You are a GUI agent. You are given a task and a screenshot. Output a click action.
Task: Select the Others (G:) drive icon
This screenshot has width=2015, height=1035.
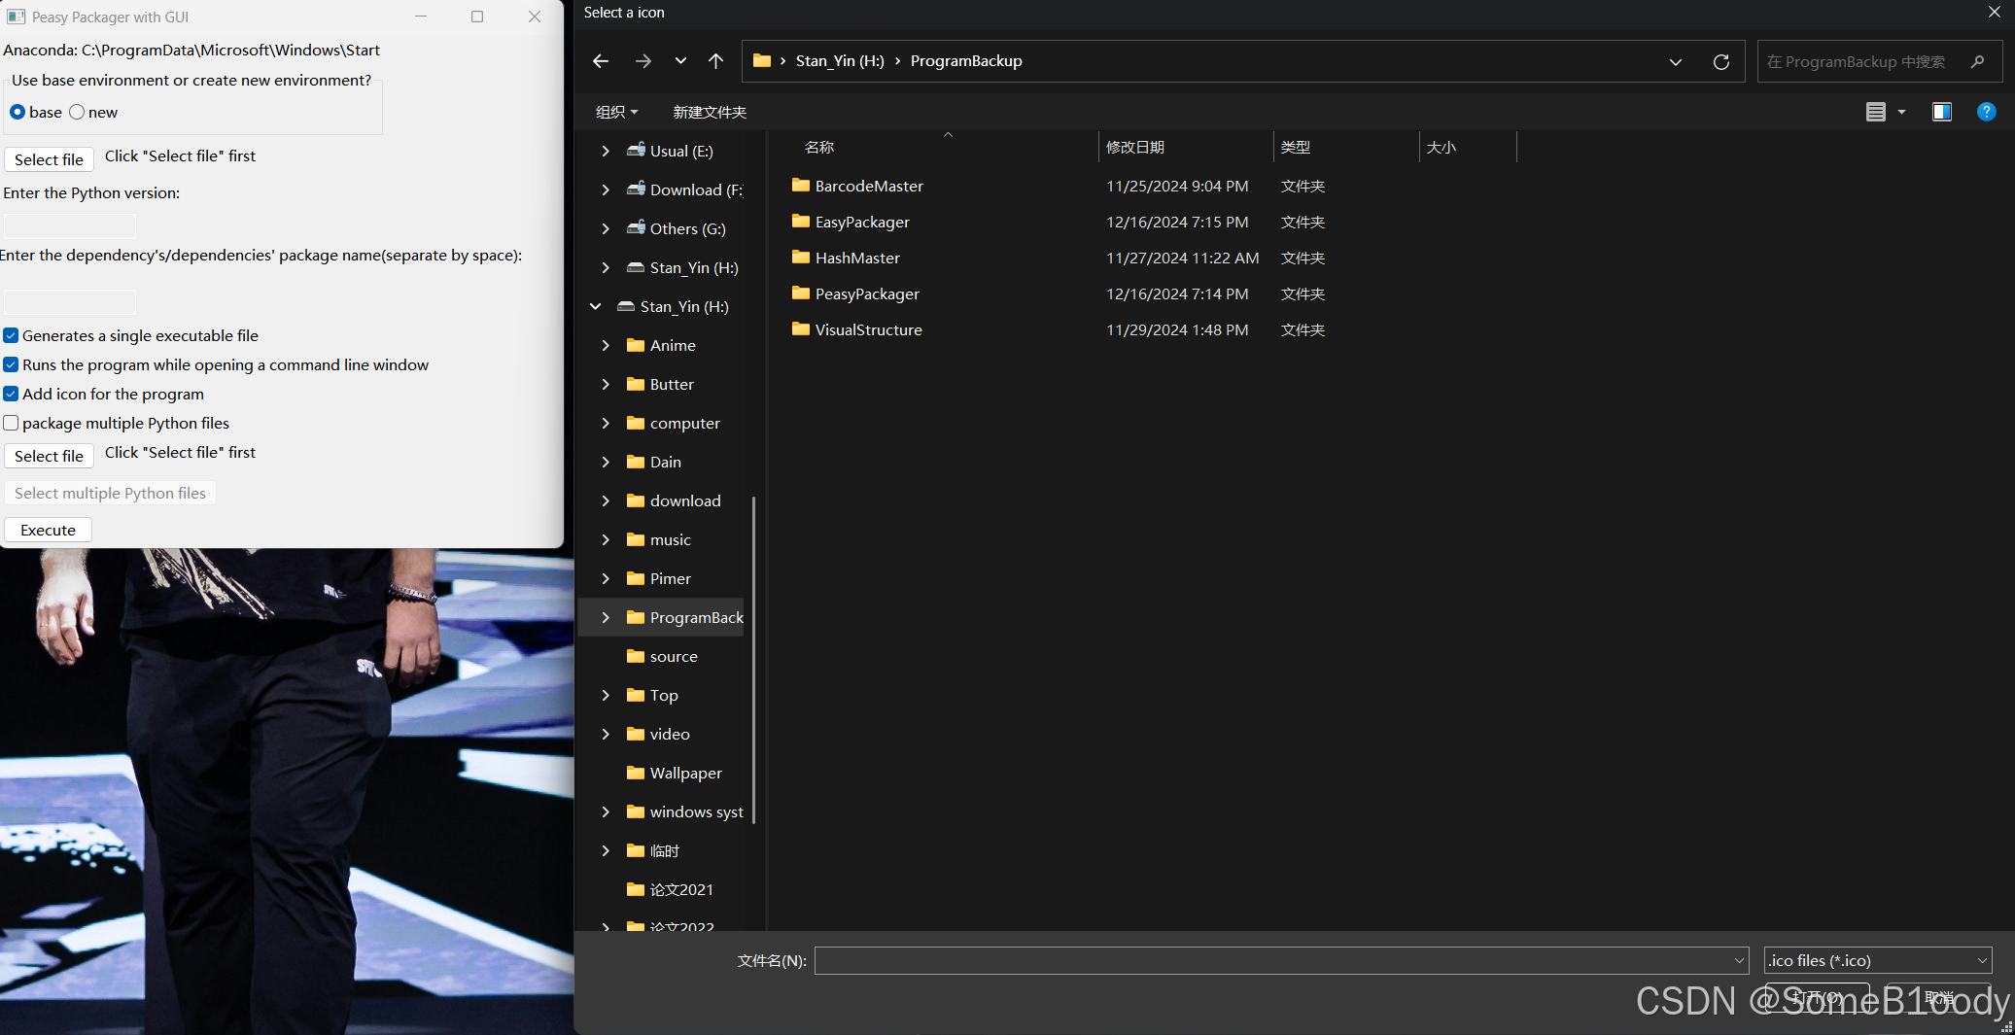[x=636, y=228]
